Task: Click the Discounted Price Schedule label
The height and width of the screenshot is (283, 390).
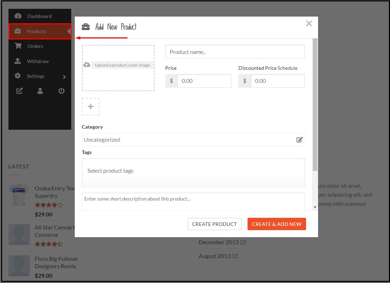Action: (268, 68)
